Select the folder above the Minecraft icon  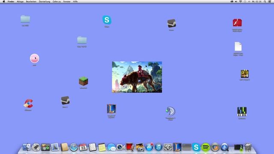[x=82, y=40]
